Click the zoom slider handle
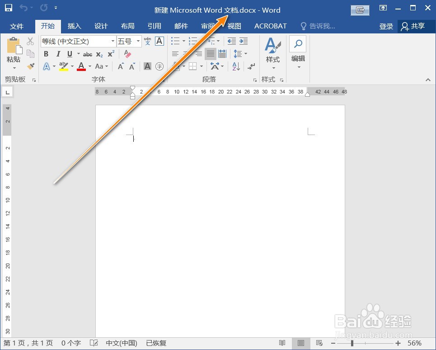Viewport: 436px width, 350px height. (x=352, y=343)
